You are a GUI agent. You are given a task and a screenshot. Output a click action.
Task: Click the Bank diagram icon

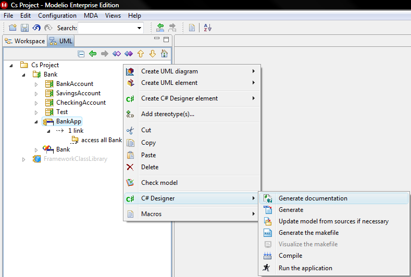[48, 149]
